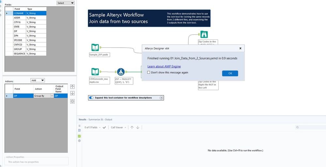Screen dimensions: 326x167
Task: Click the CSVGeocode_example.csv annotation label
Action: point(100,81)
